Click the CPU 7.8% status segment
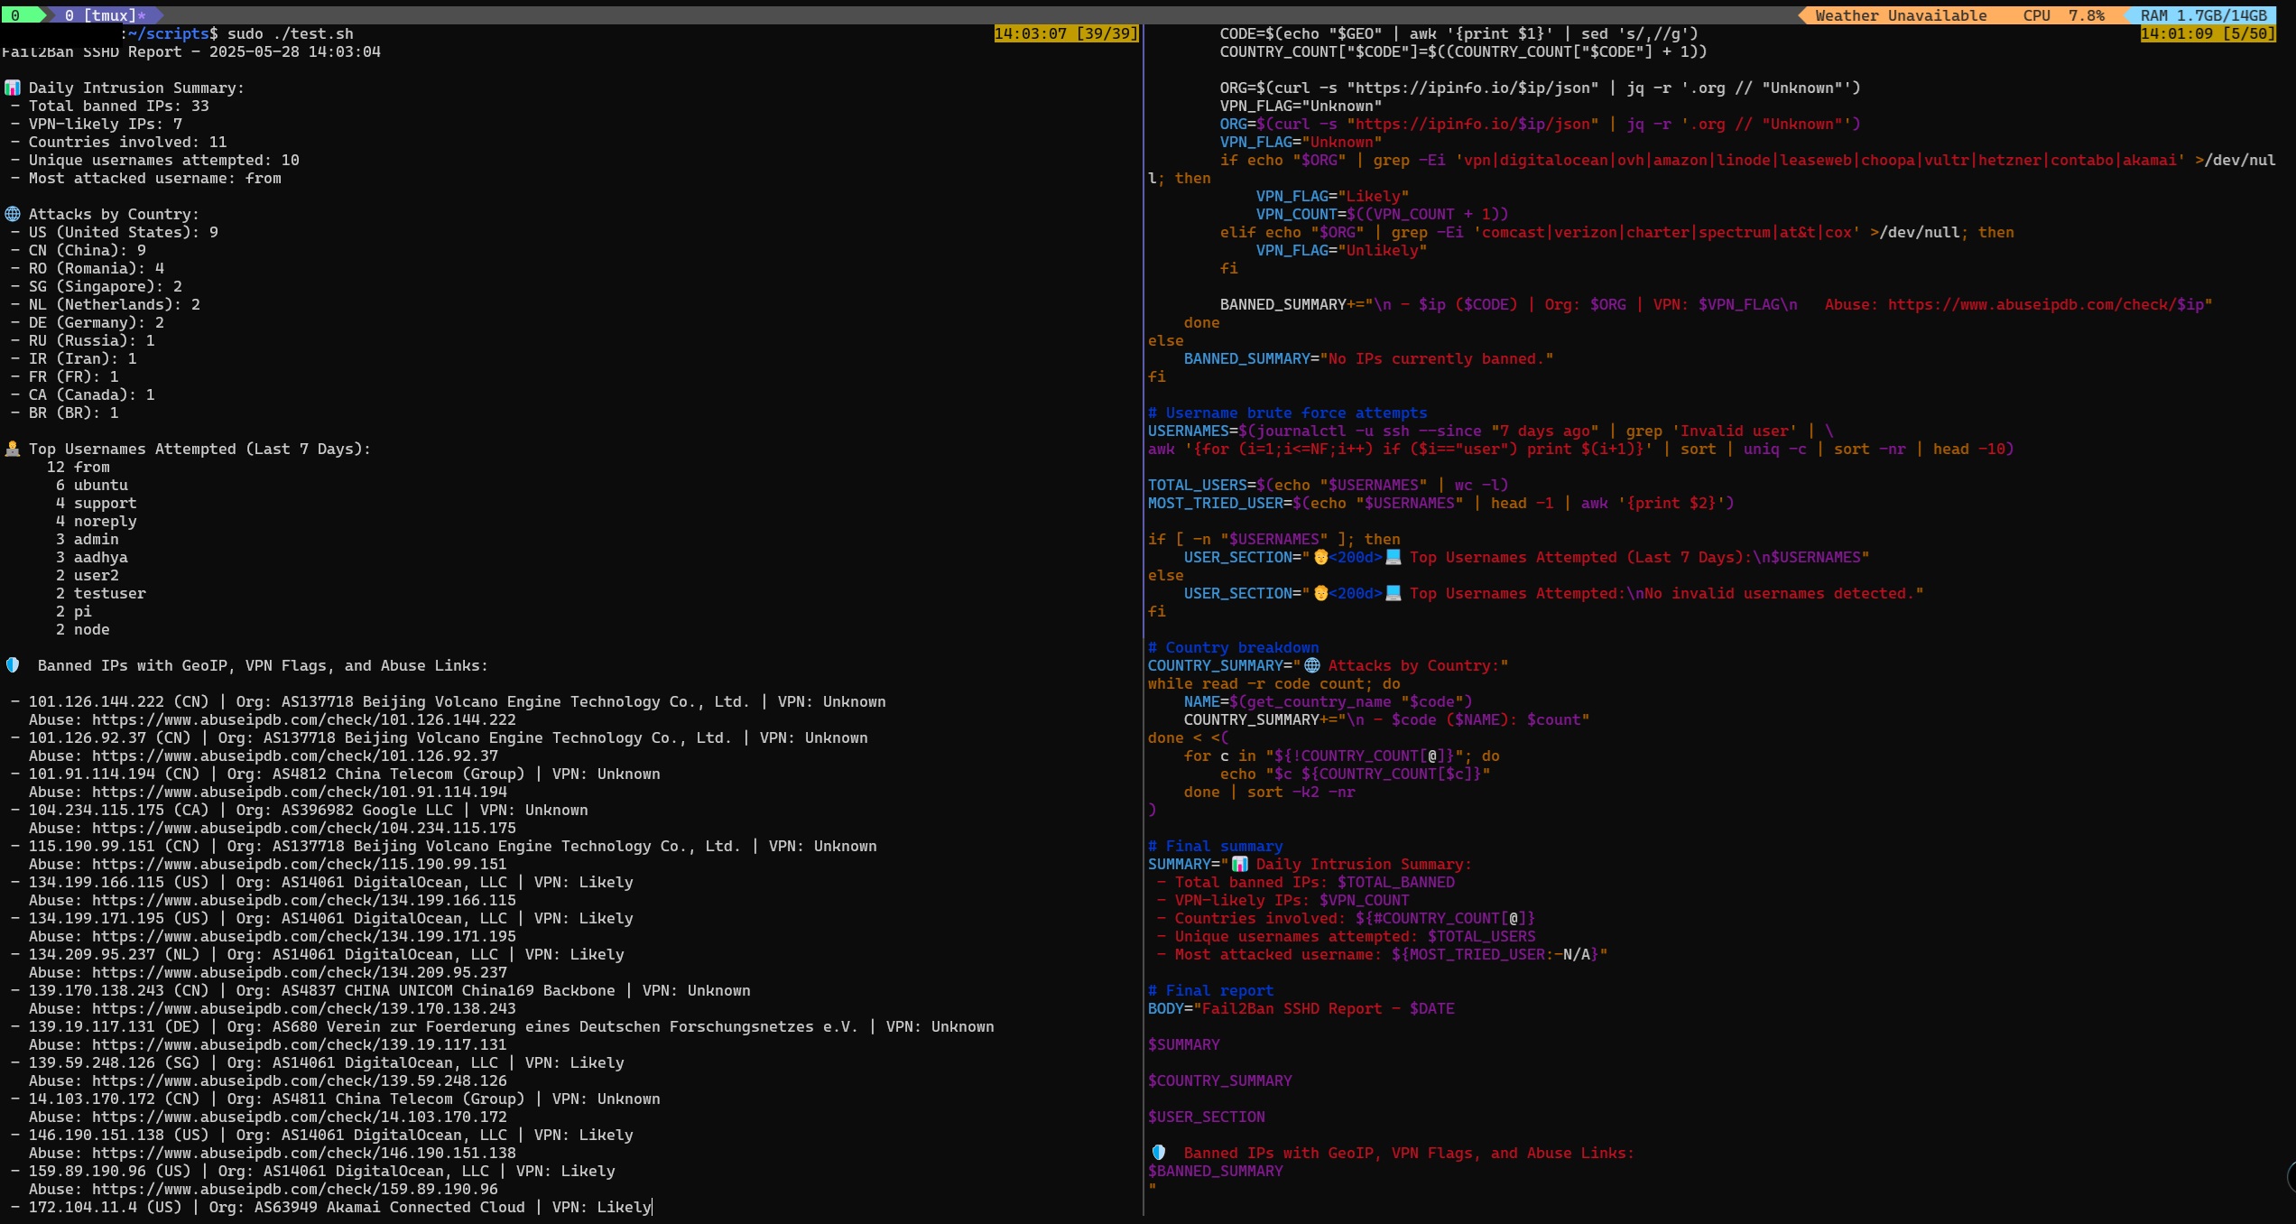This screenshot has height=1224, width=2296. (x=2063, y=15)
